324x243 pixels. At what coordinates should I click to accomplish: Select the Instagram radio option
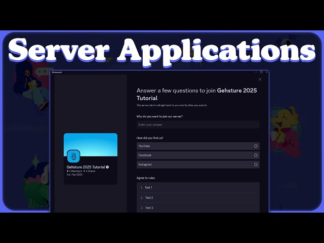tap(198, 165)
